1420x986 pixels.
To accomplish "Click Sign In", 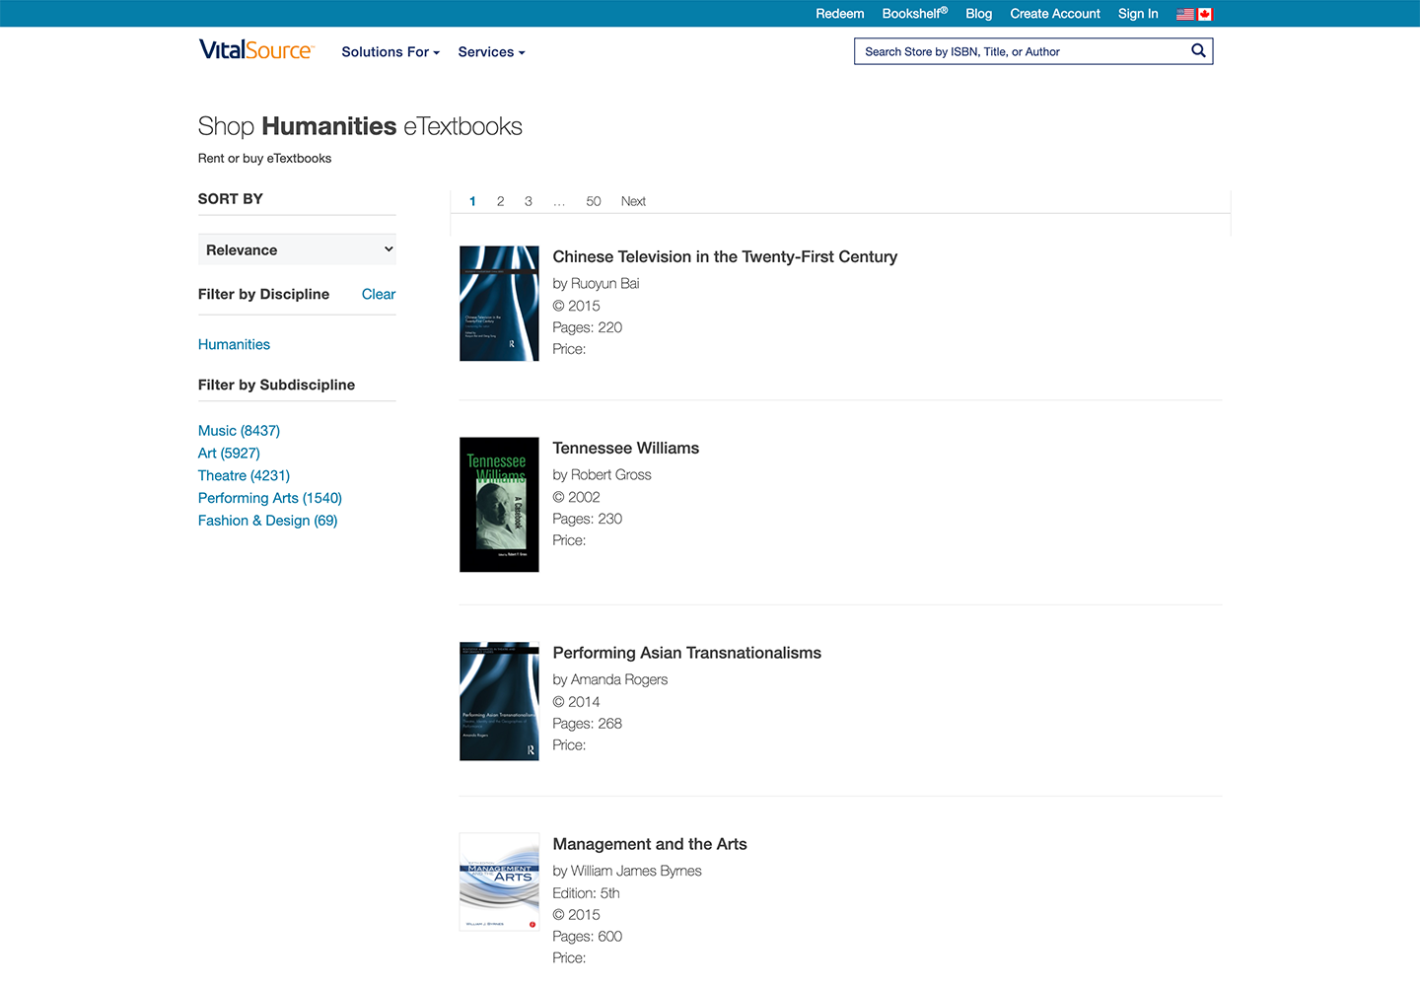I will click(x=1138, y=14).
